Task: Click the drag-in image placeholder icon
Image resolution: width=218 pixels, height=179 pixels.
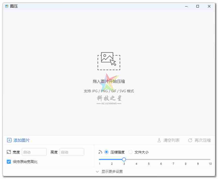Action: (109, 61)
